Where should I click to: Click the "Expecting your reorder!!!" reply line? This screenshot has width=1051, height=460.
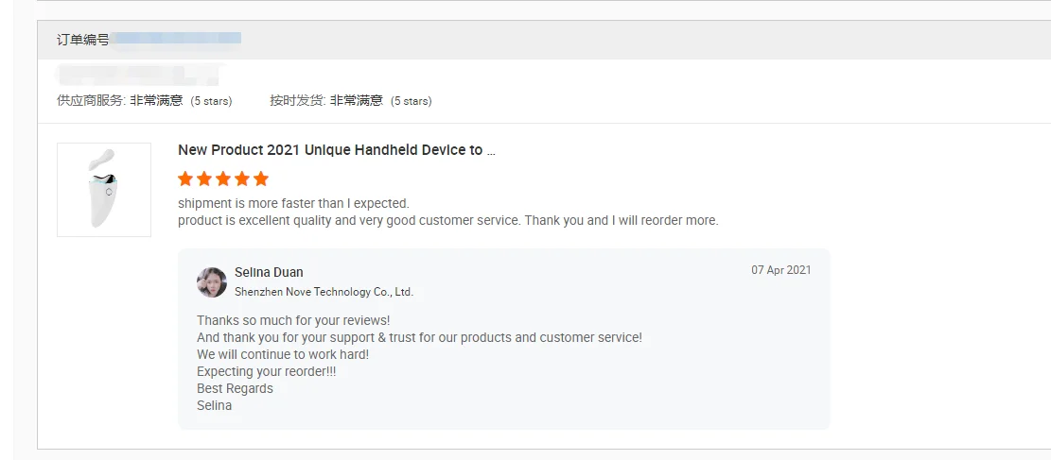266,371
